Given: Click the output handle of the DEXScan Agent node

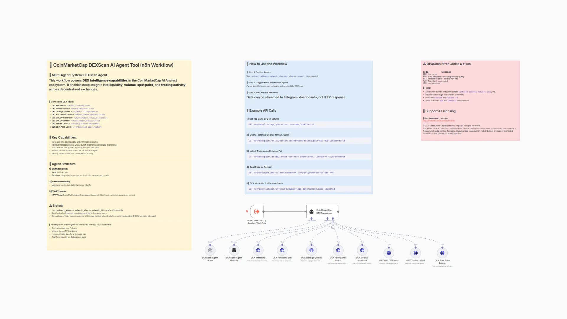Looking at the screenshot, I should (338, 211).
